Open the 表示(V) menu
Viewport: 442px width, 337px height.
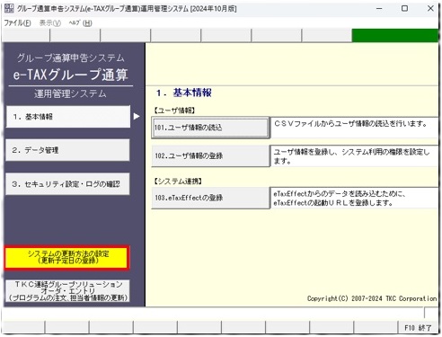point(50,23)
